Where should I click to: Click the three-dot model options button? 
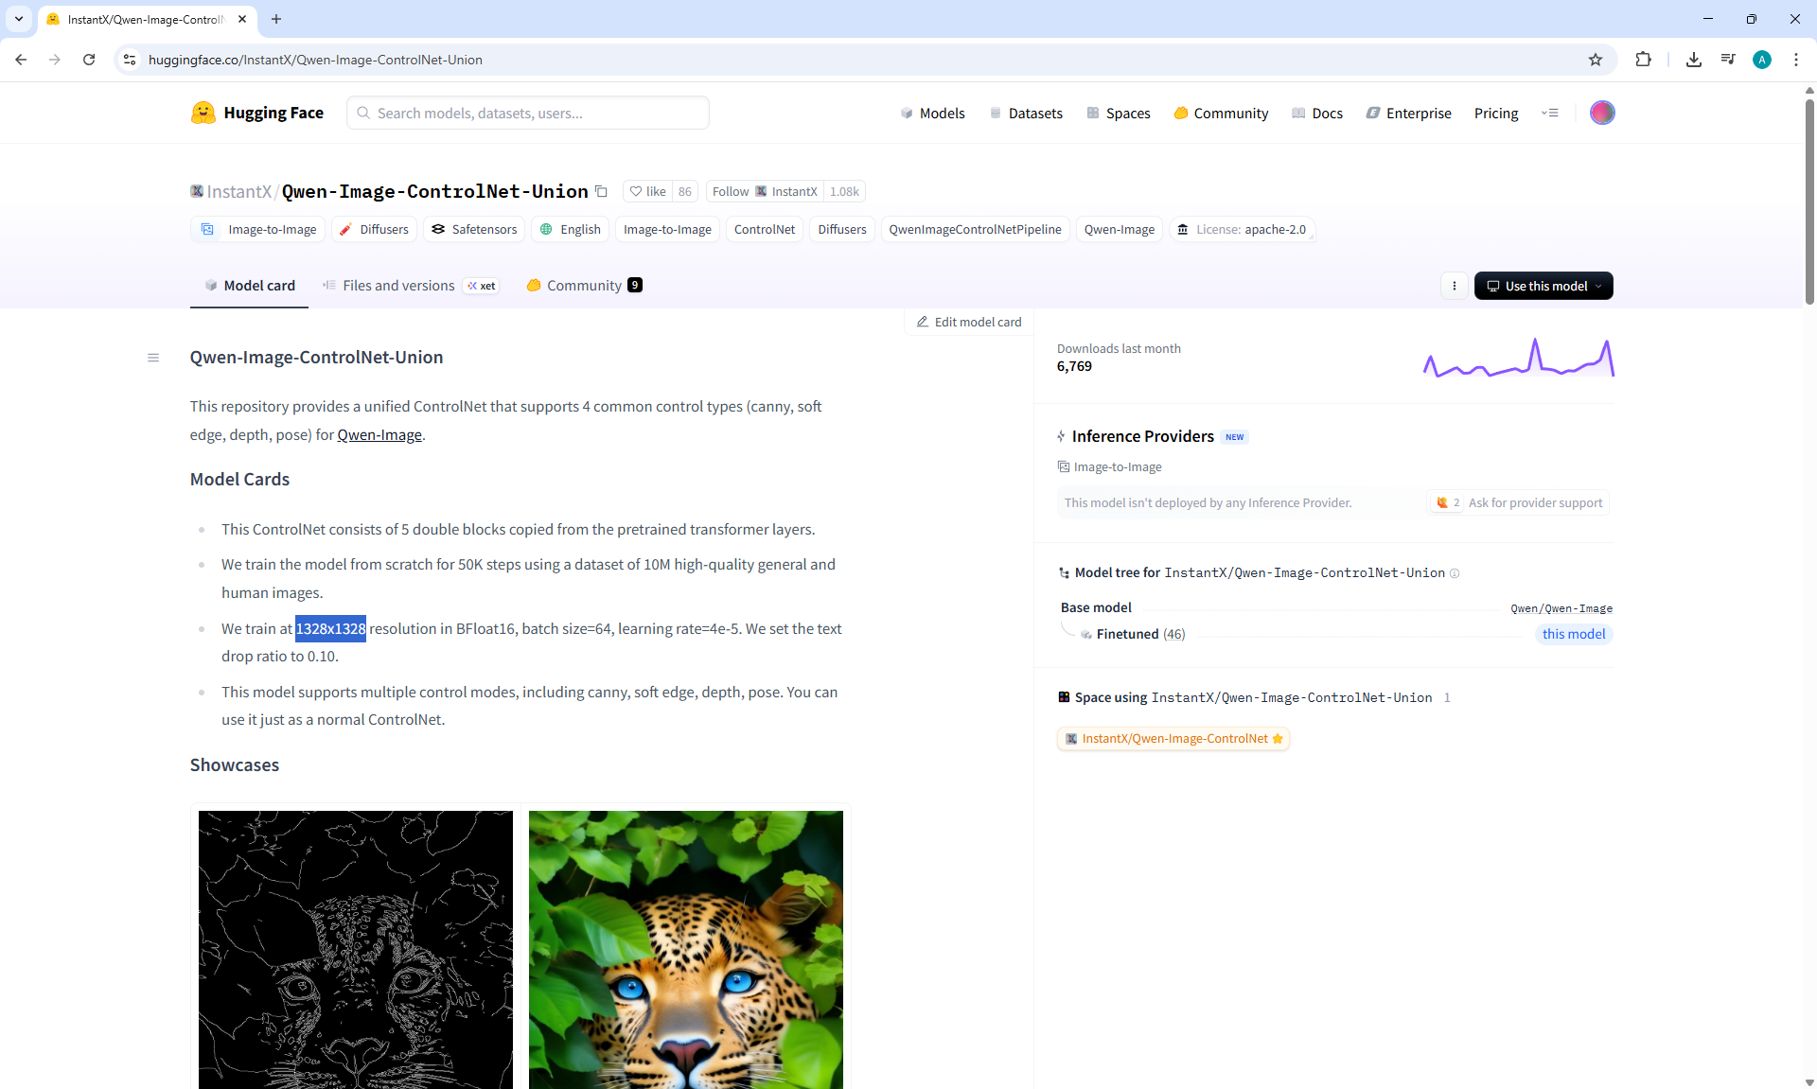pos(1455,286)
